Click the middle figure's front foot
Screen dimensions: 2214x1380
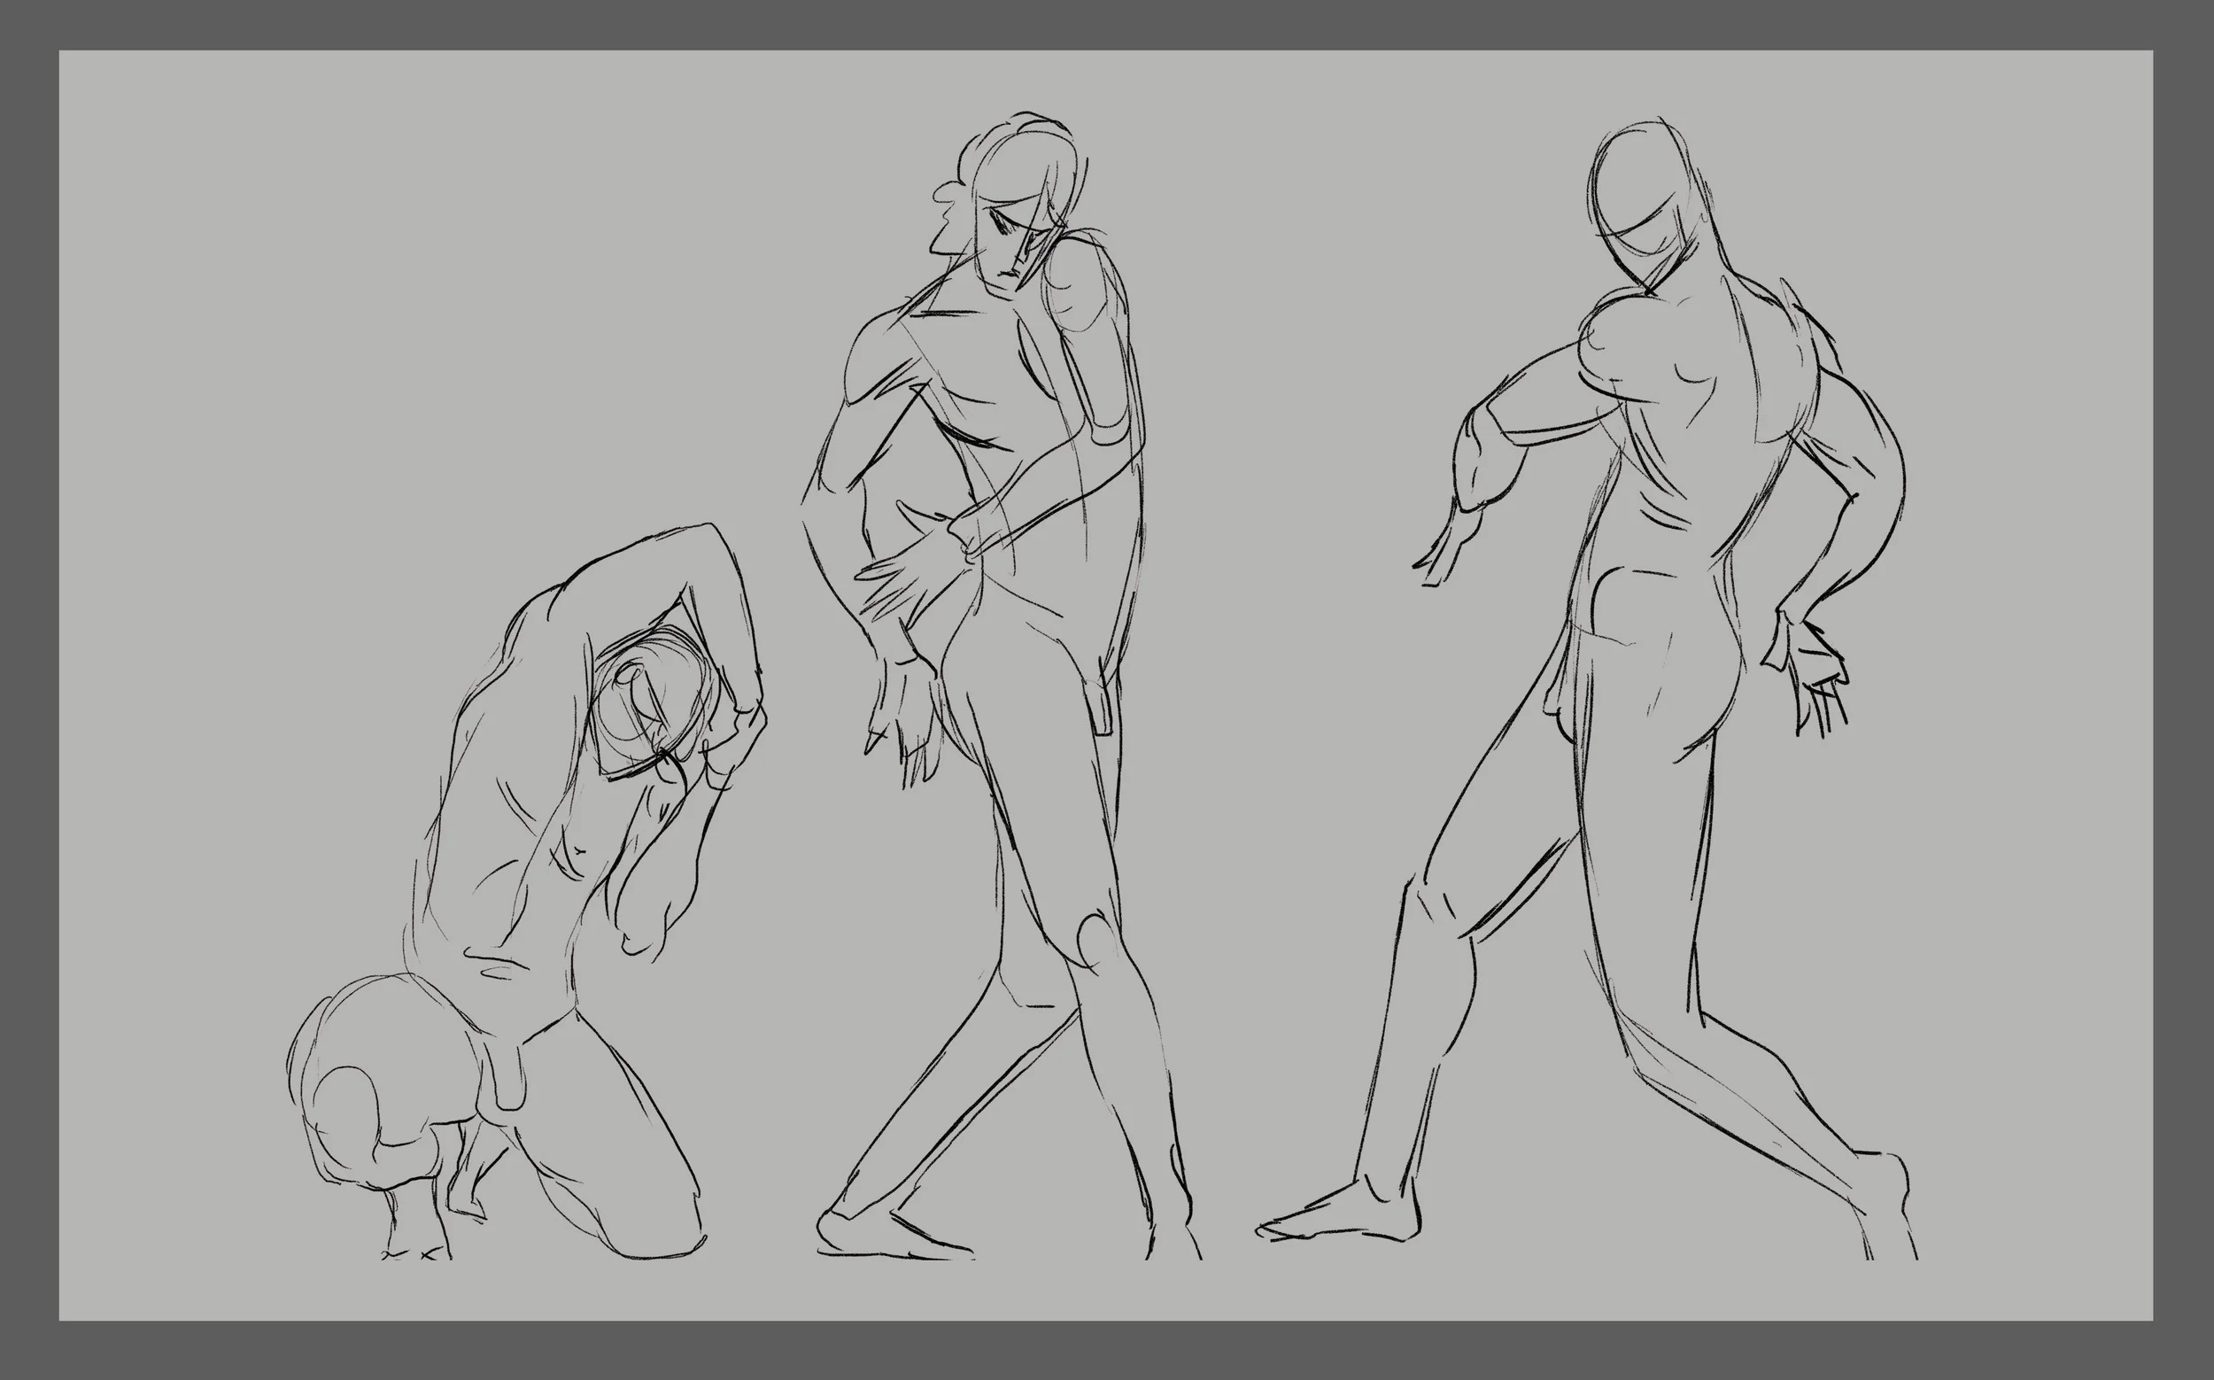coord(890,1237)
